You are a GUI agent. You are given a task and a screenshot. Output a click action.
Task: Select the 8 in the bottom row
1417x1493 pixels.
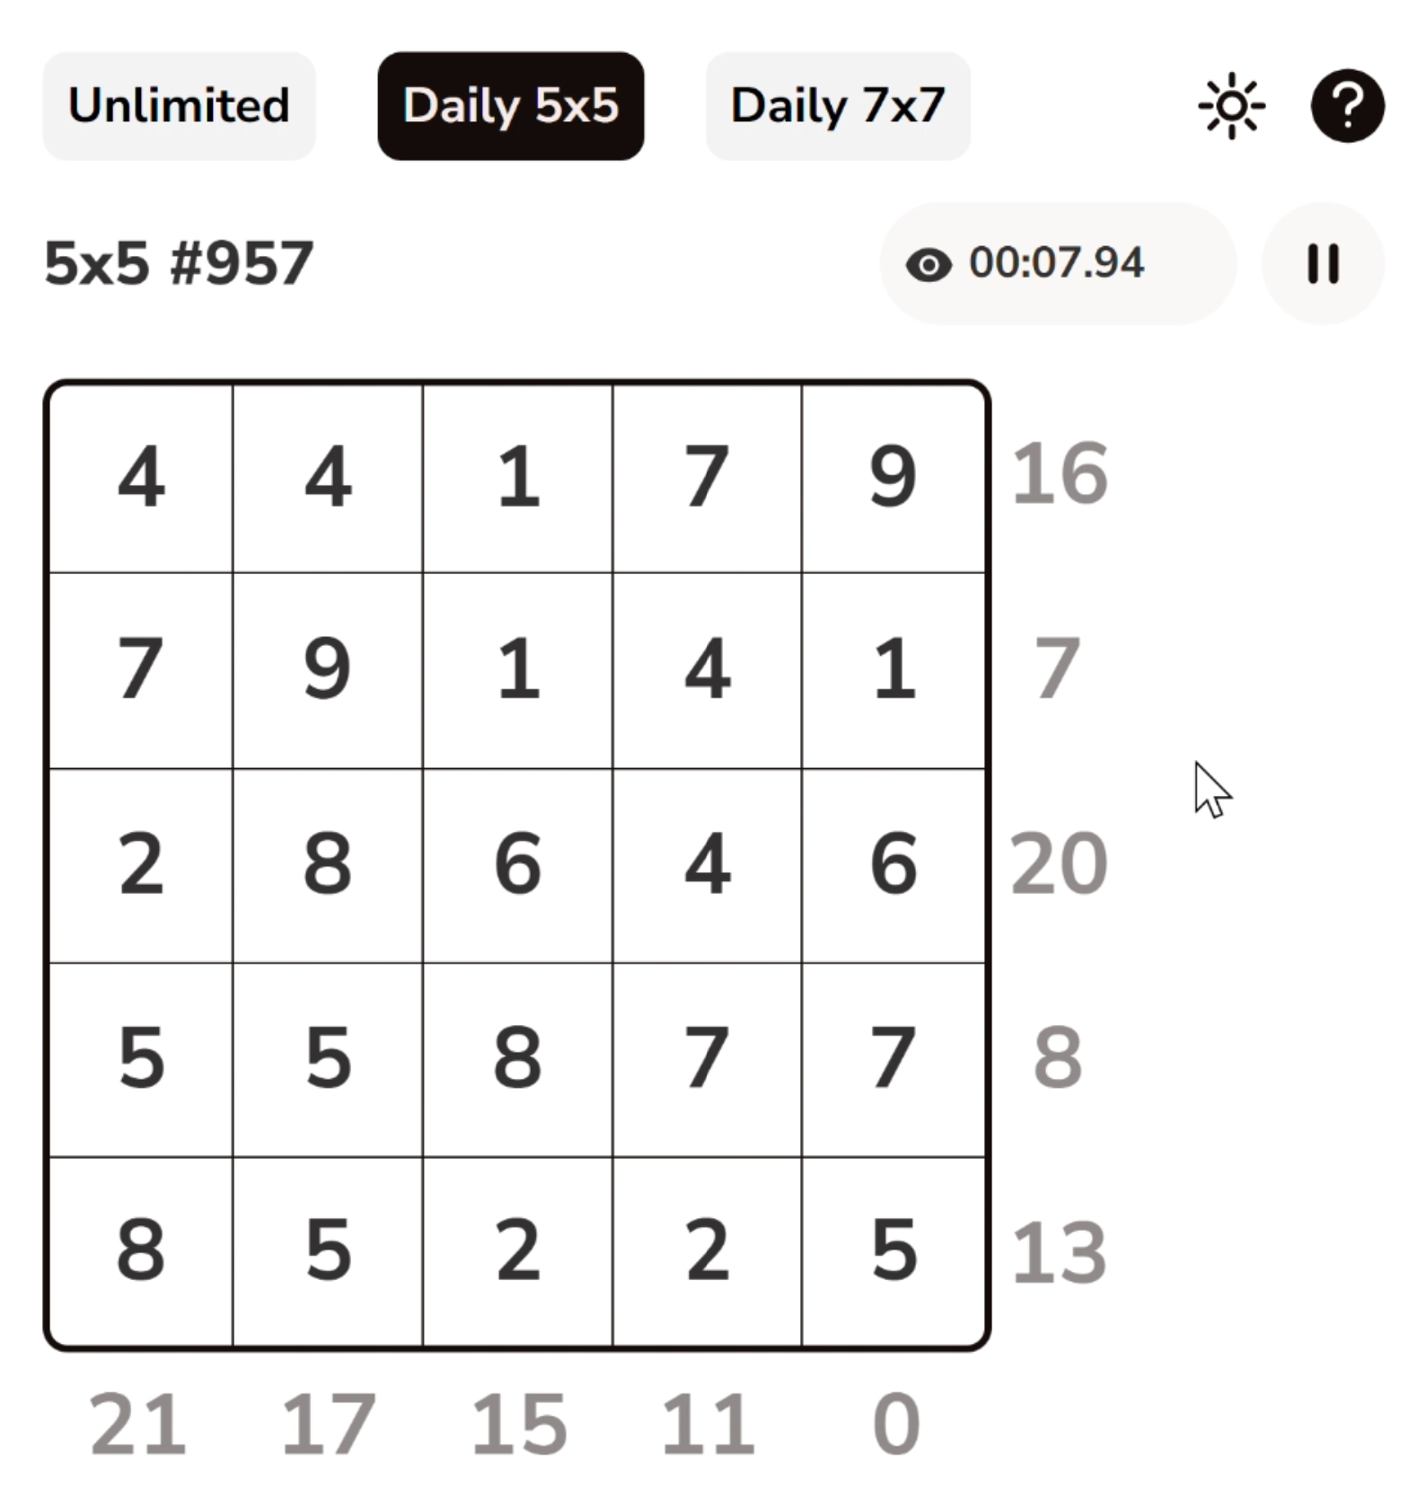[x=141, y=1251]
